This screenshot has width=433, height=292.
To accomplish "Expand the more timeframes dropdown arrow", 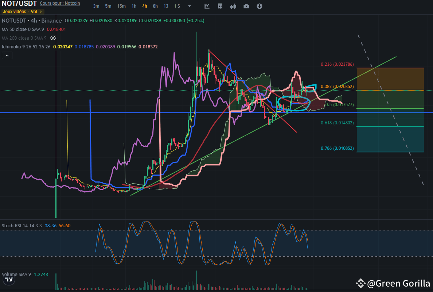I will point(190,6).
